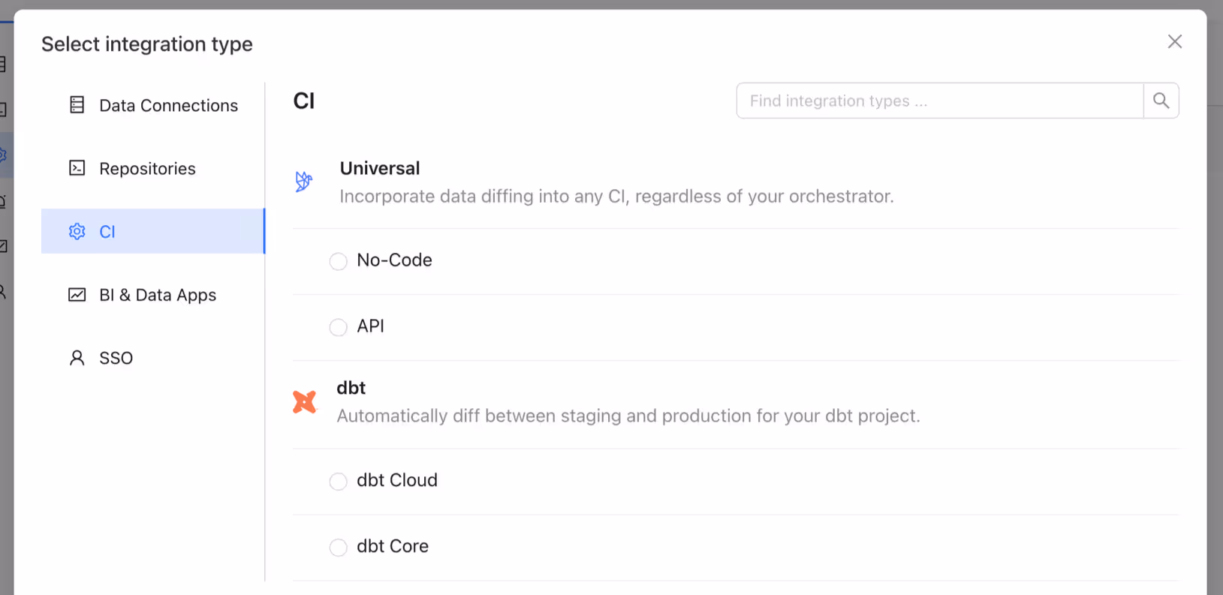Choose the dbt Core radio option
The height and width of the screenshot is (595, 1223).
point(339,547)
